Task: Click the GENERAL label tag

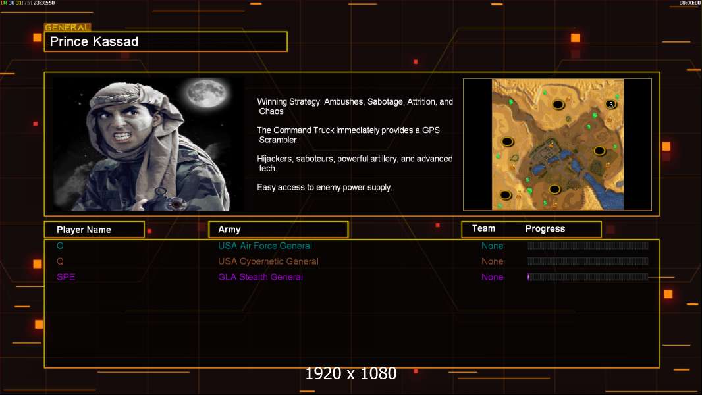Action: (x=68, y=27)
